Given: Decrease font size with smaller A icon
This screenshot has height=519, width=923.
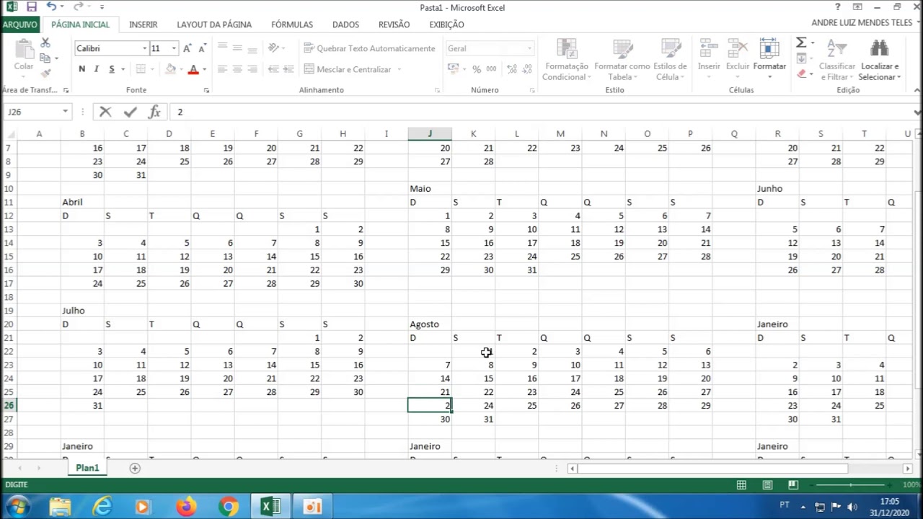Looking at the screenshot, I should [x=201, y=48].
